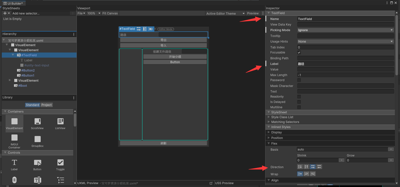
Task: Click the Add new selector field
Action: pyautogui.click(x=43, y=13)
